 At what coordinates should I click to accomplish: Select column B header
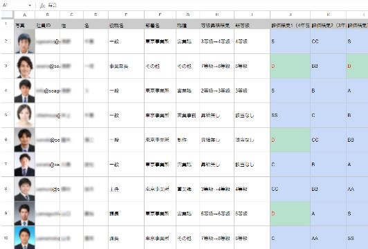[x=48, y=15]
